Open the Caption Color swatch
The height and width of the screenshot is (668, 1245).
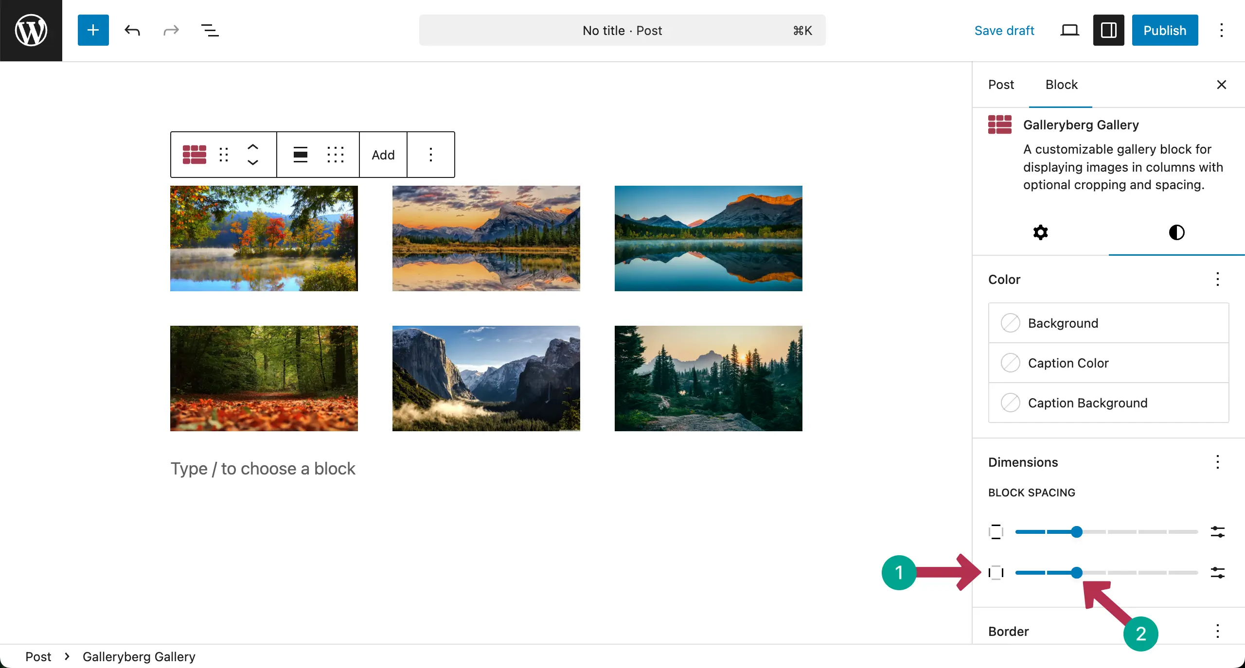pos(1011,363)
